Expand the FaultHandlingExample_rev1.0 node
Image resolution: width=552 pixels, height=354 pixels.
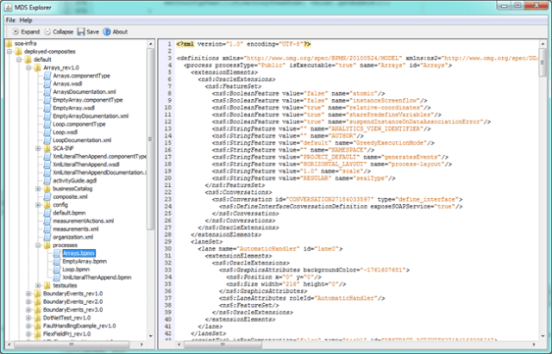click(x=28, y=326)
